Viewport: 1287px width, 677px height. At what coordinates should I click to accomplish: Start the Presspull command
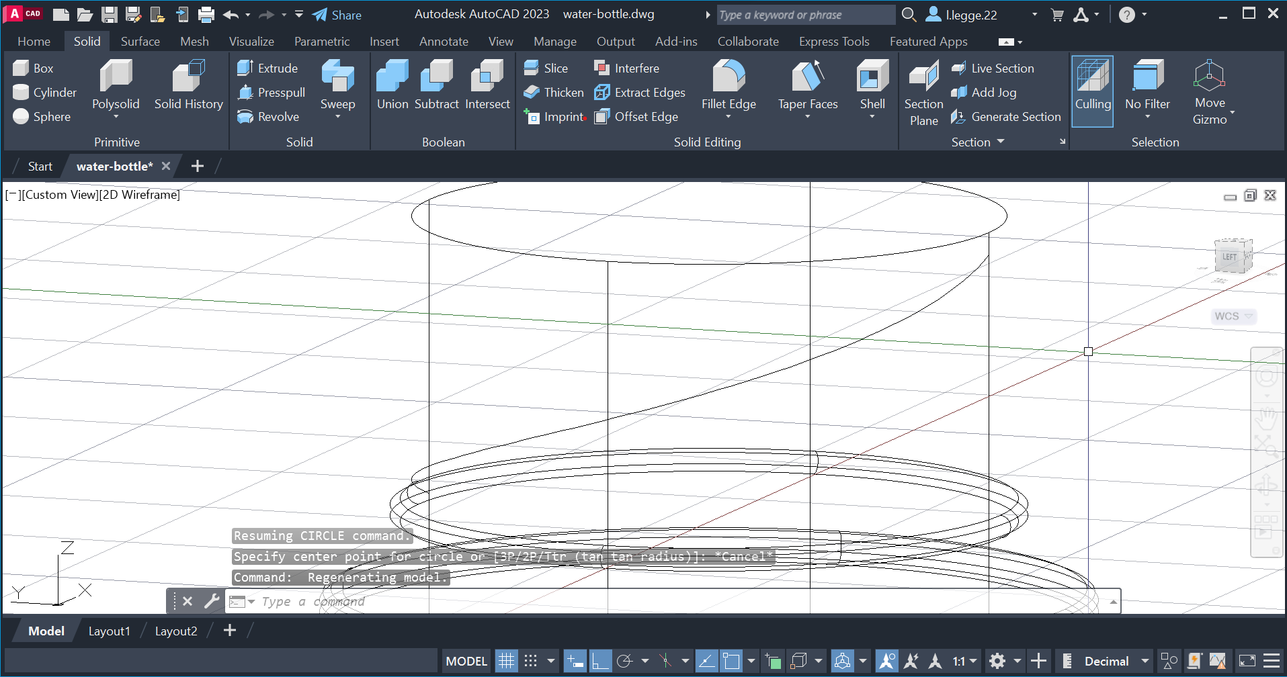tap(272, 92)
